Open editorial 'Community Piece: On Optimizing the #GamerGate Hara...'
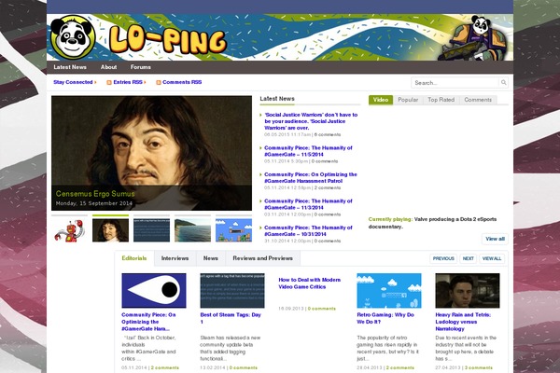560x373 pixels. (148, 322)
